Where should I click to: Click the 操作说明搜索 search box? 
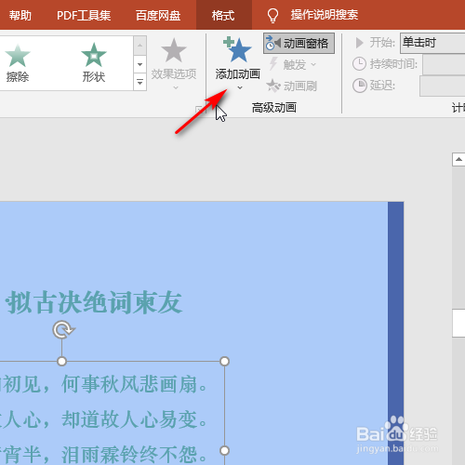coord(325,15)
